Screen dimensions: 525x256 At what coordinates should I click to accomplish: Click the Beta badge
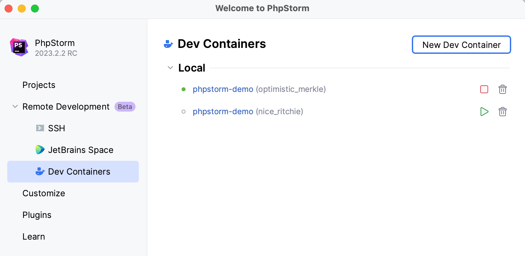[x=125, y=107]
